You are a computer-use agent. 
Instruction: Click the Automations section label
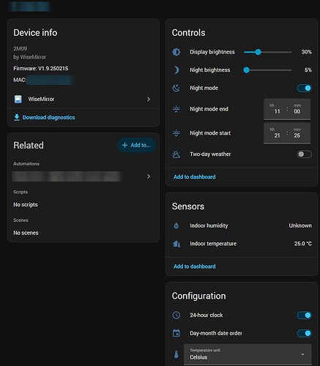[26, 164]
